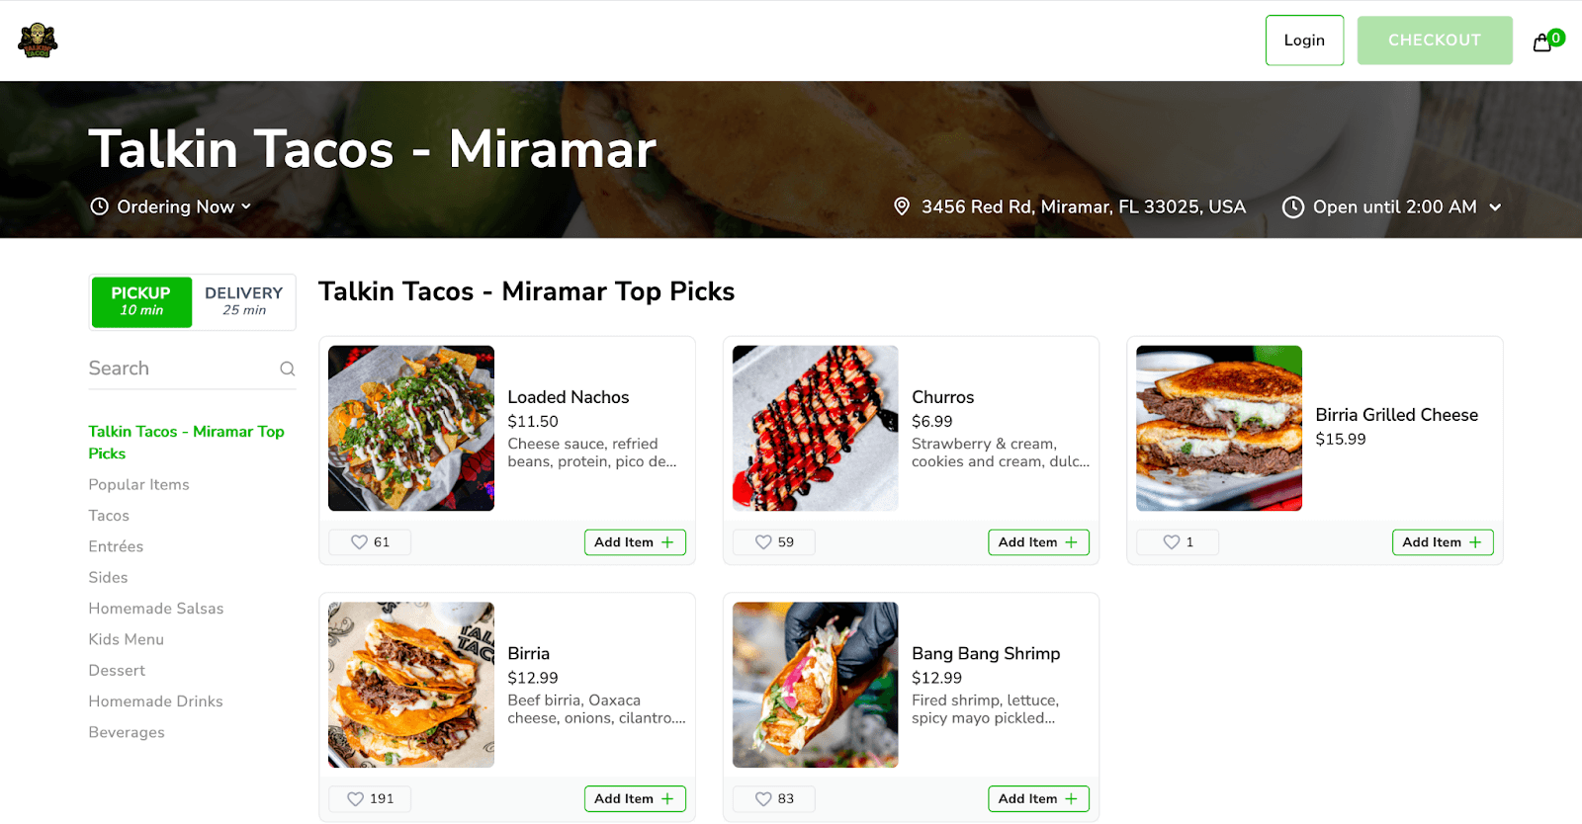Open the shopping bag cart icon
Image resolution: width=1582 pixels, height=824 pixels.
pyautogui.click(x=1541, y=42)
